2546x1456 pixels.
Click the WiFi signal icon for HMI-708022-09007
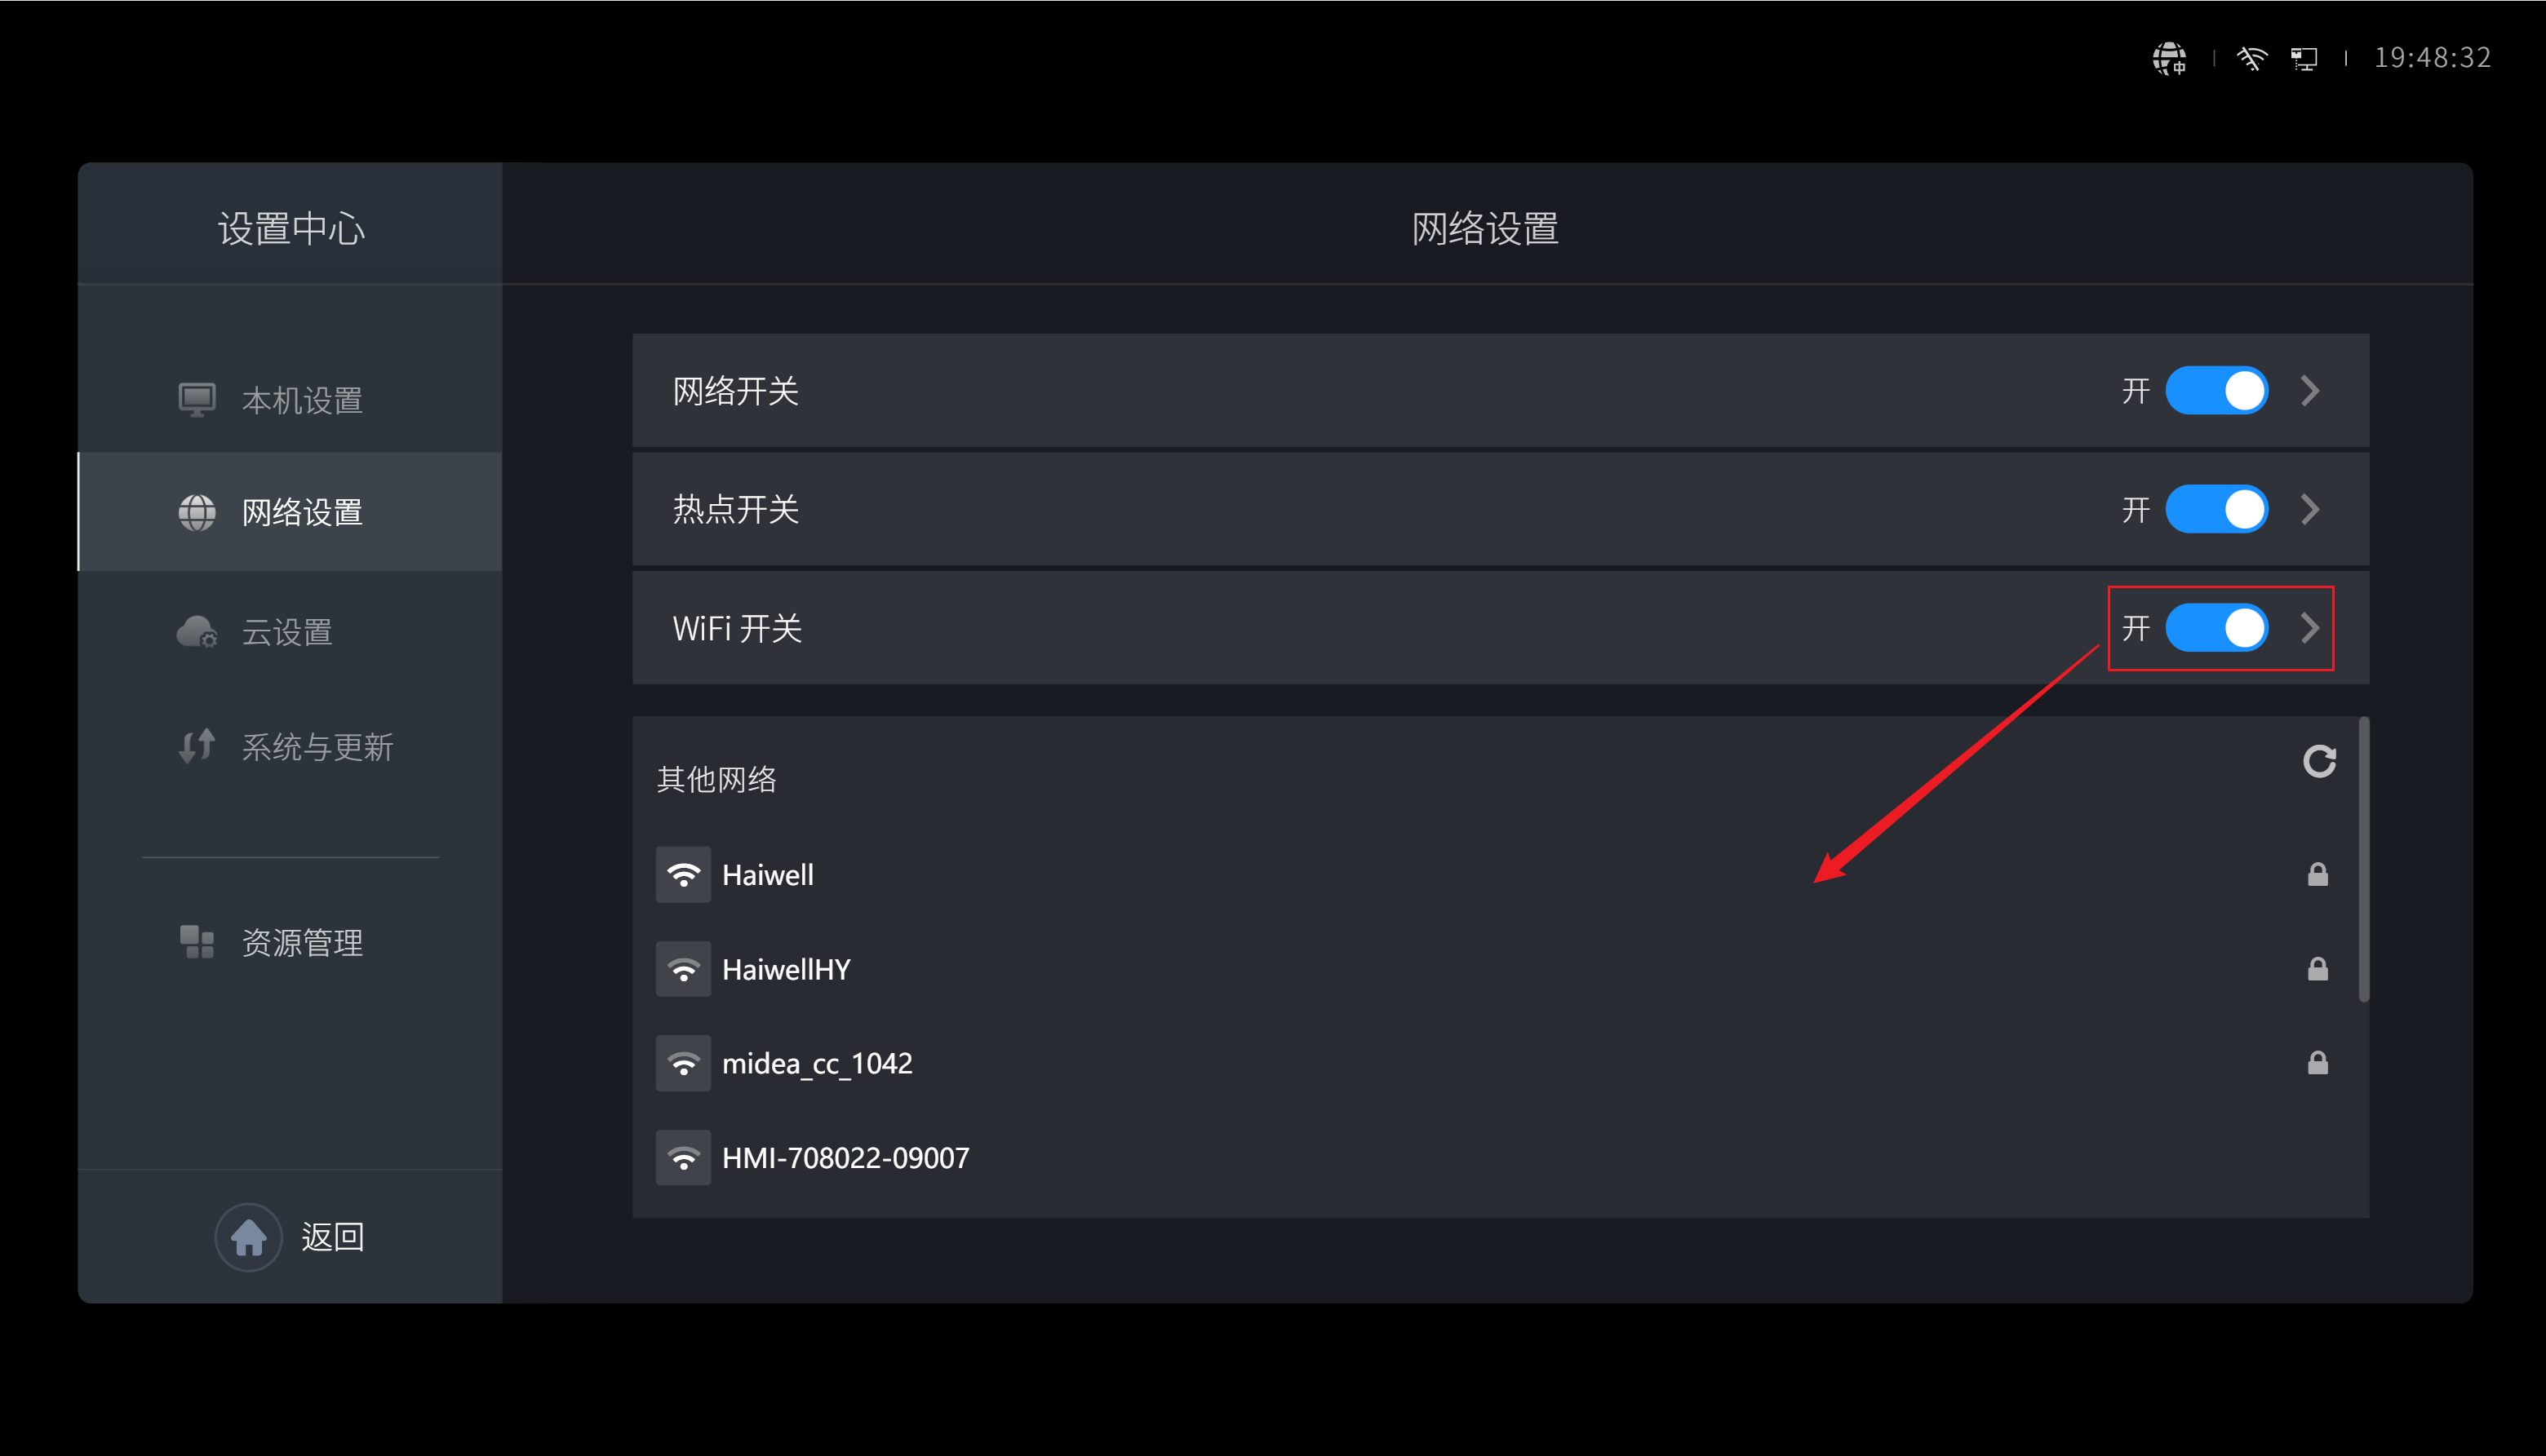point(683,1158)
